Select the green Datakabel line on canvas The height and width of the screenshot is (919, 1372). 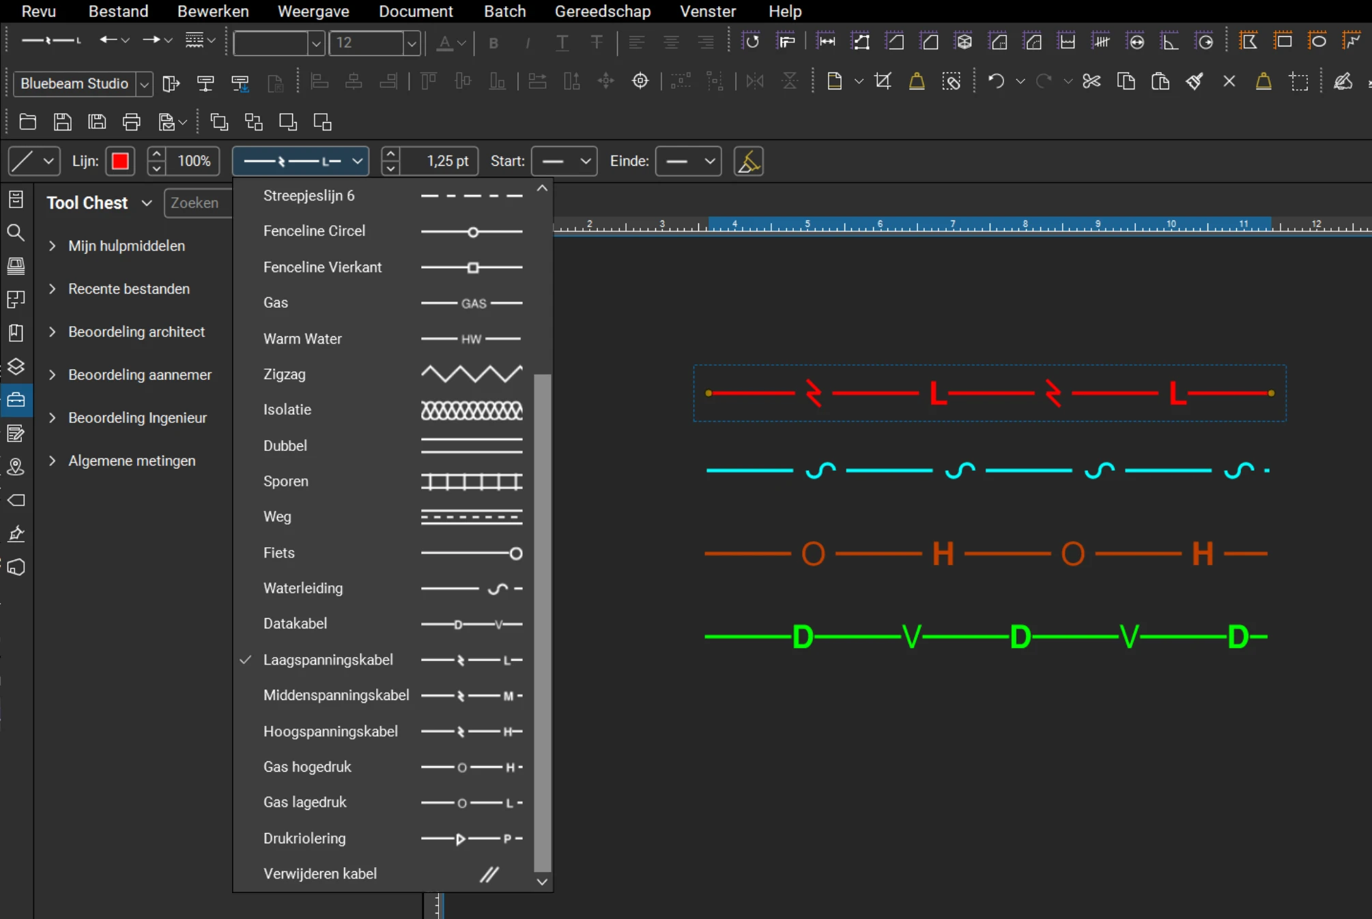[x=986, y=637]
